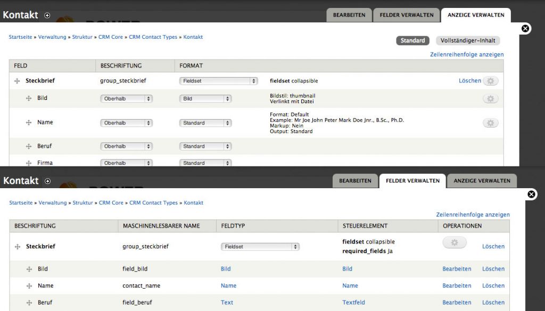
Task: Click the gear icon beside the Löschen link in group_steckbrief format row
Action: [490, 81]
